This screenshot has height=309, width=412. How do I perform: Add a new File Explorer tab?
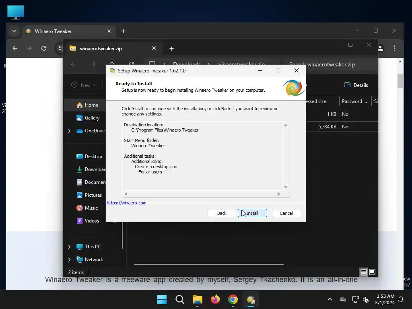tap(171, 48)
